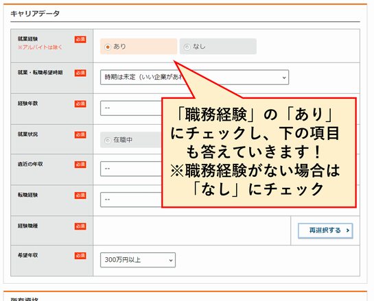Click the 希望年収 field label
The height and width of the screenshot is (301, 374).
pyautogui.click(x=27, y=255)
